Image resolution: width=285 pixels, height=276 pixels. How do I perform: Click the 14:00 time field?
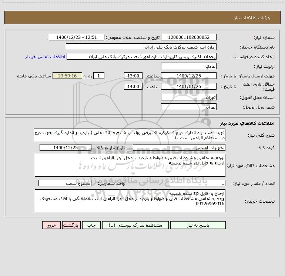[133, 86]
